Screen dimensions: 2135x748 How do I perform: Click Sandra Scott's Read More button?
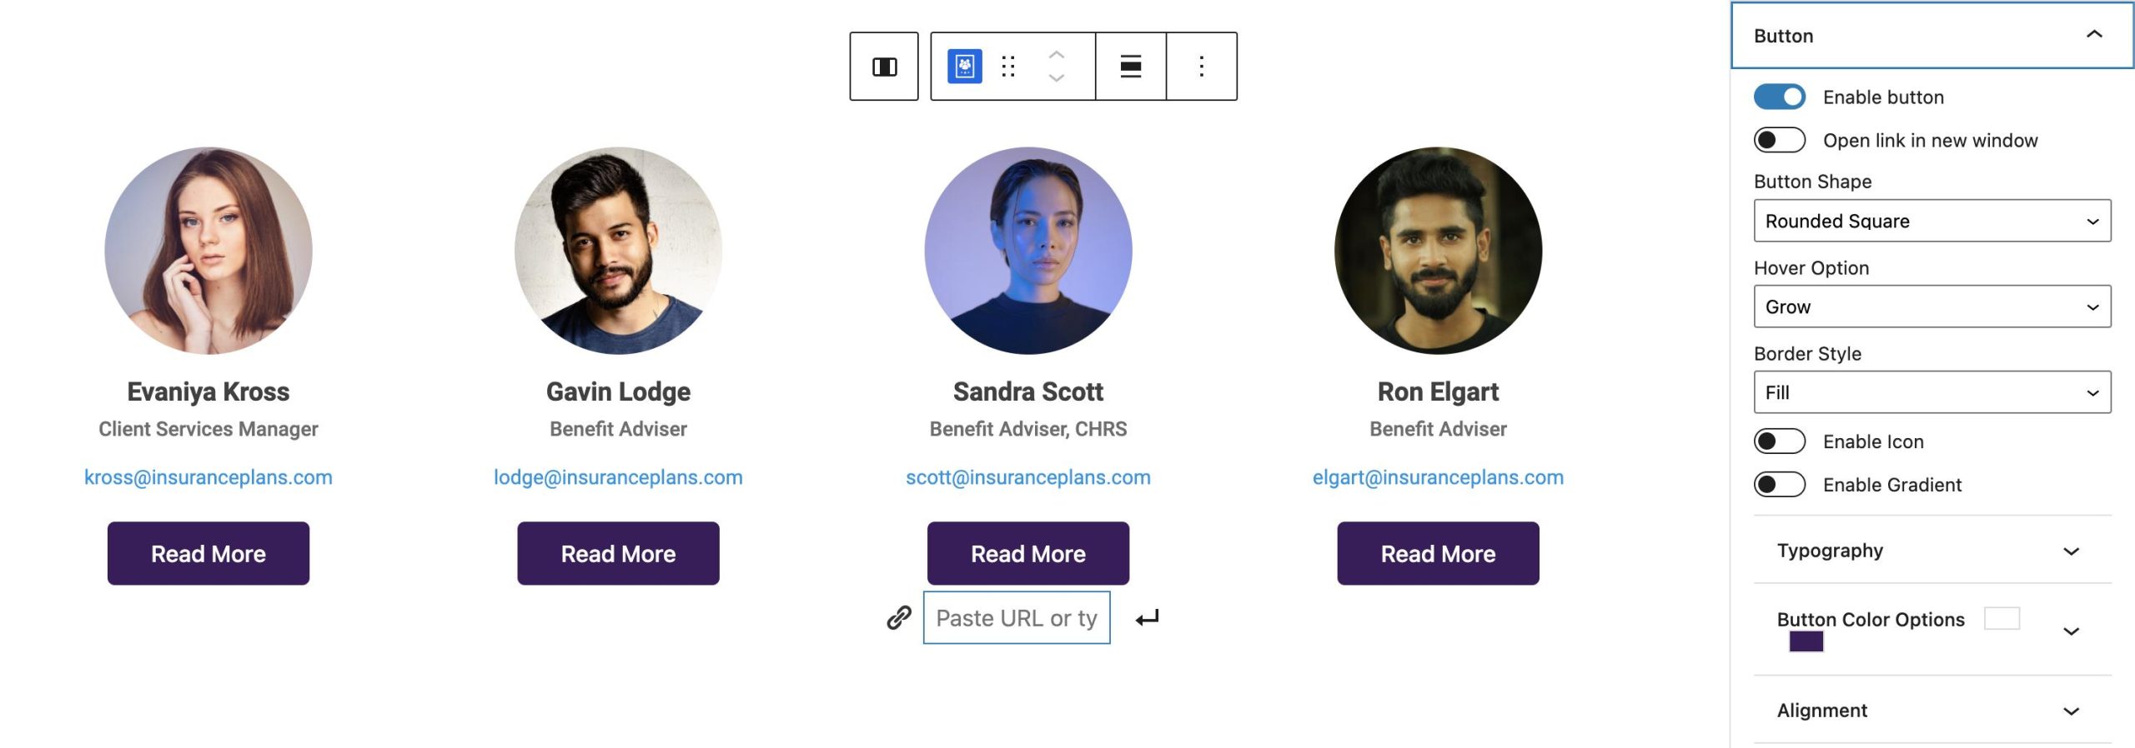click(1028, 554)
